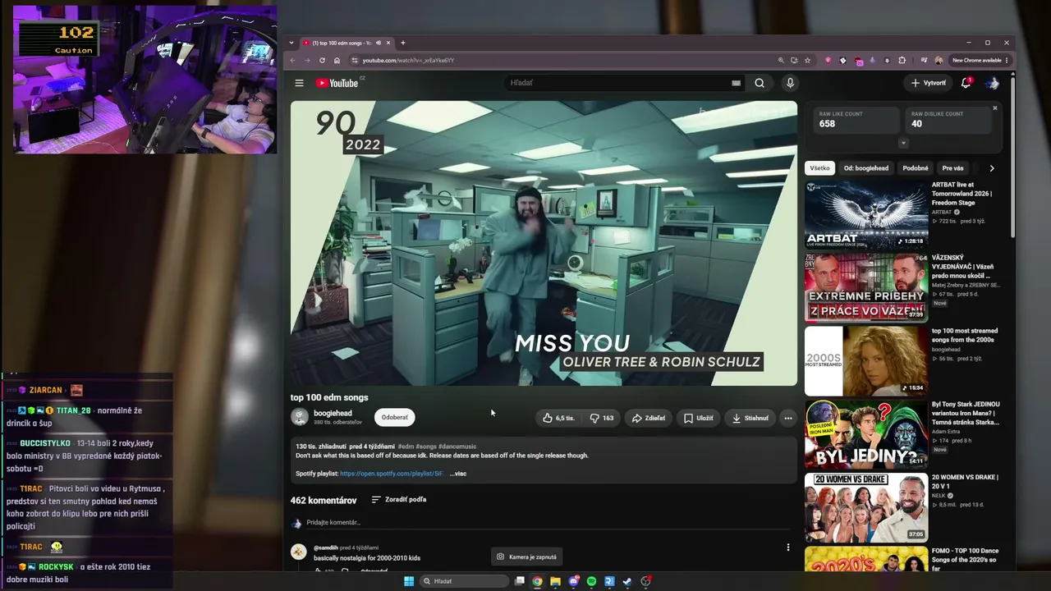Open the on-screen keyboard icon in search box

[x=736, y=83]
